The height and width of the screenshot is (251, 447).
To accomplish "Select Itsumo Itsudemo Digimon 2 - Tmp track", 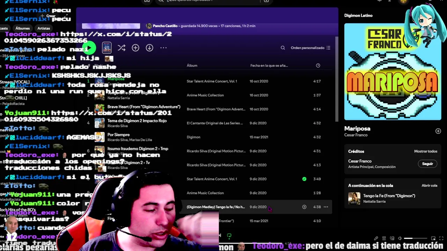I will pos(138,149).
